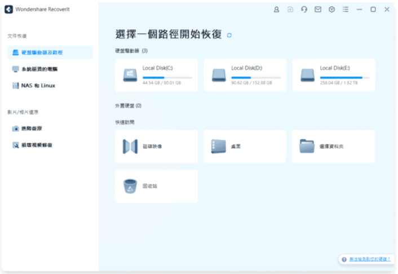Click the Wondershare Recoverit logo icon
Image resolution: width=398 pixels, height=274 pixels.
[x=8, y=10]
